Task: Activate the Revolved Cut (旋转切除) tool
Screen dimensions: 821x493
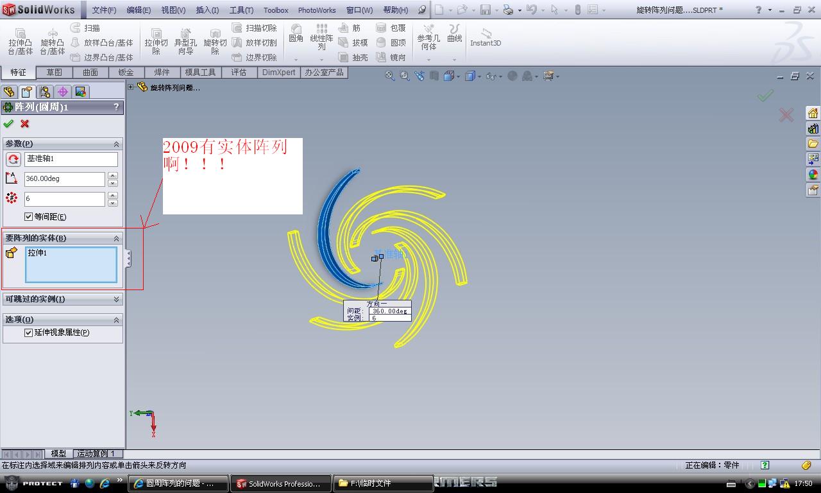Action: coord(215,42)
